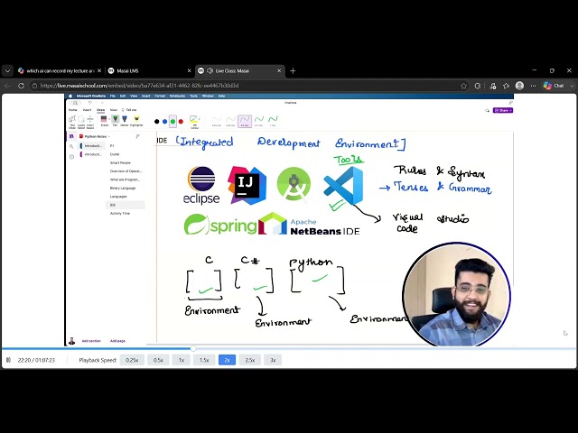This screenshot has width=578, height=433.
Task: Select the OneNote Draw ribbon tab
Action: coord(100,110)
